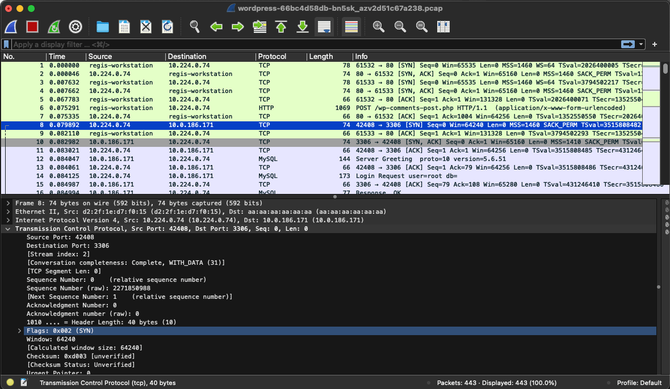
Task: Sort packets by Destination column
Action: click(210, 56)
